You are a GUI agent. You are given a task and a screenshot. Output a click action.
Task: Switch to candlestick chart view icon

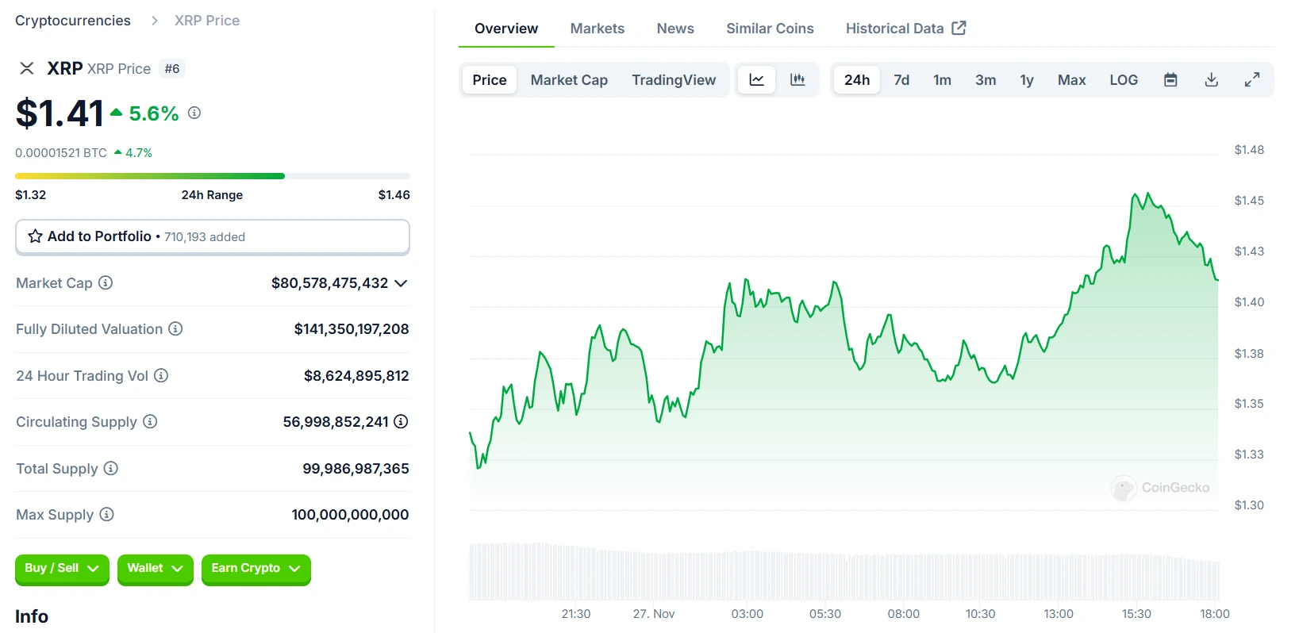pyautogui.click(x=797, y=79)
